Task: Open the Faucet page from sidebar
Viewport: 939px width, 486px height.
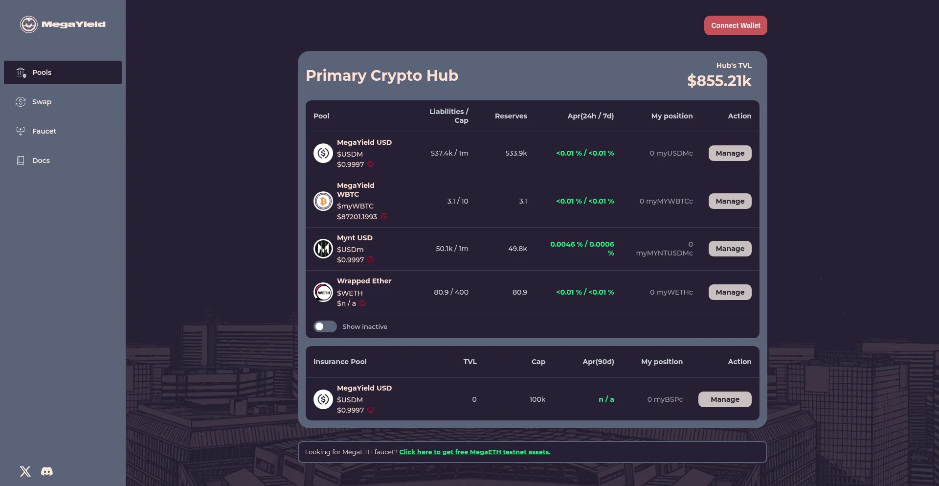Action: (x=44, y=131)
